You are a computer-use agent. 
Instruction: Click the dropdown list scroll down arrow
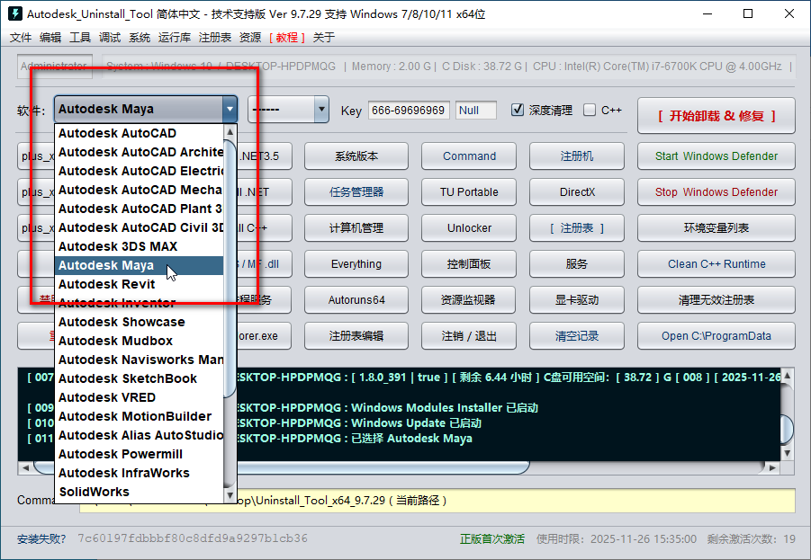[230, 495]
